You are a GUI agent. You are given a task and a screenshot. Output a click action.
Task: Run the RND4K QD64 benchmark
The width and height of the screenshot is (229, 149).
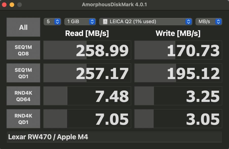(x=23, y=96)
